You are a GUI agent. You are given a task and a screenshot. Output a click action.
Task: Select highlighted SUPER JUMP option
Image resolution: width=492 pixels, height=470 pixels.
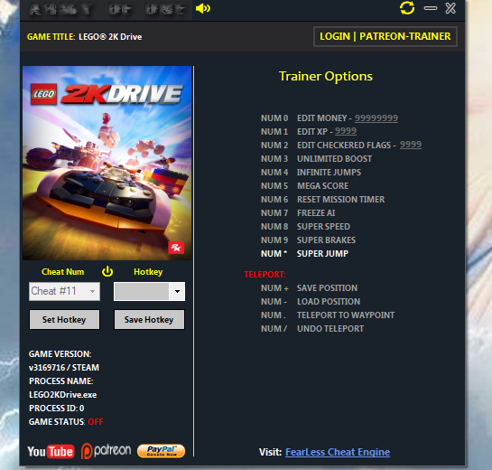pos(322,253)
